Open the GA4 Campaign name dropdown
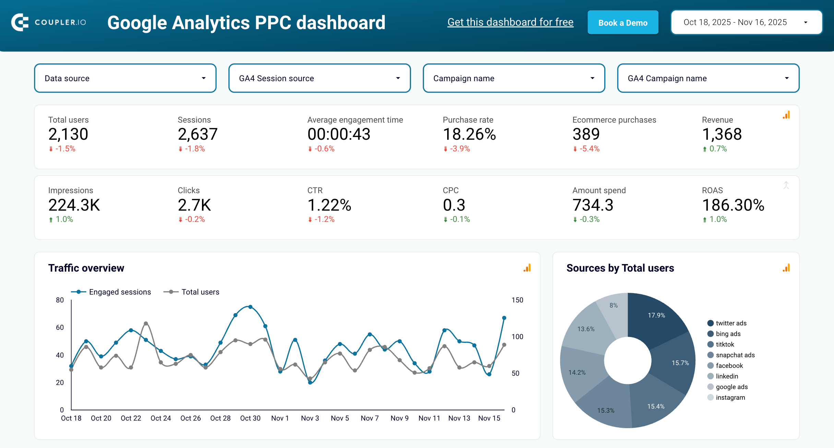 point(708,78)
